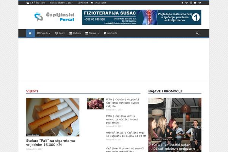Open the cigarettes article thumbnail
Image resolution: width=228 pixels, height=152 pixels.
53,117
